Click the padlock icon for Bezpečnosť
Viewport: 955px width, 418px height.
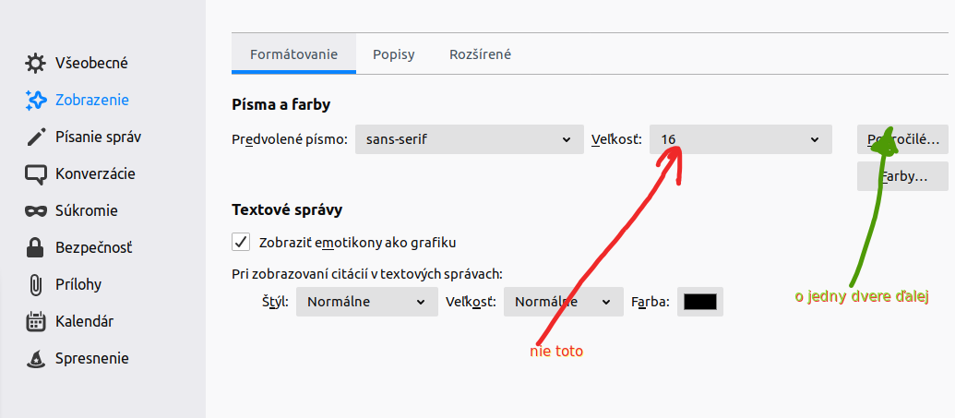(36, 248)
